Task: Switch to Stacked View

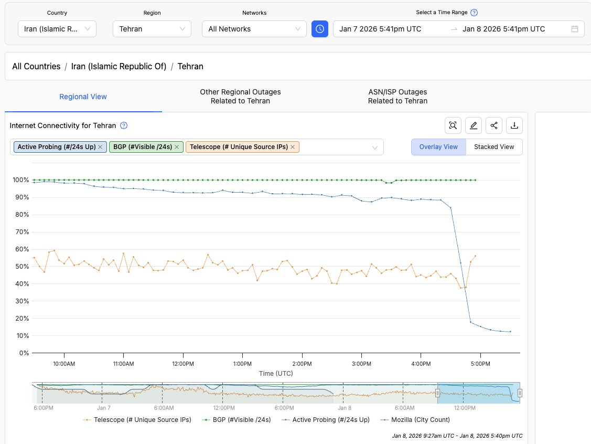Action: (494, 147)
